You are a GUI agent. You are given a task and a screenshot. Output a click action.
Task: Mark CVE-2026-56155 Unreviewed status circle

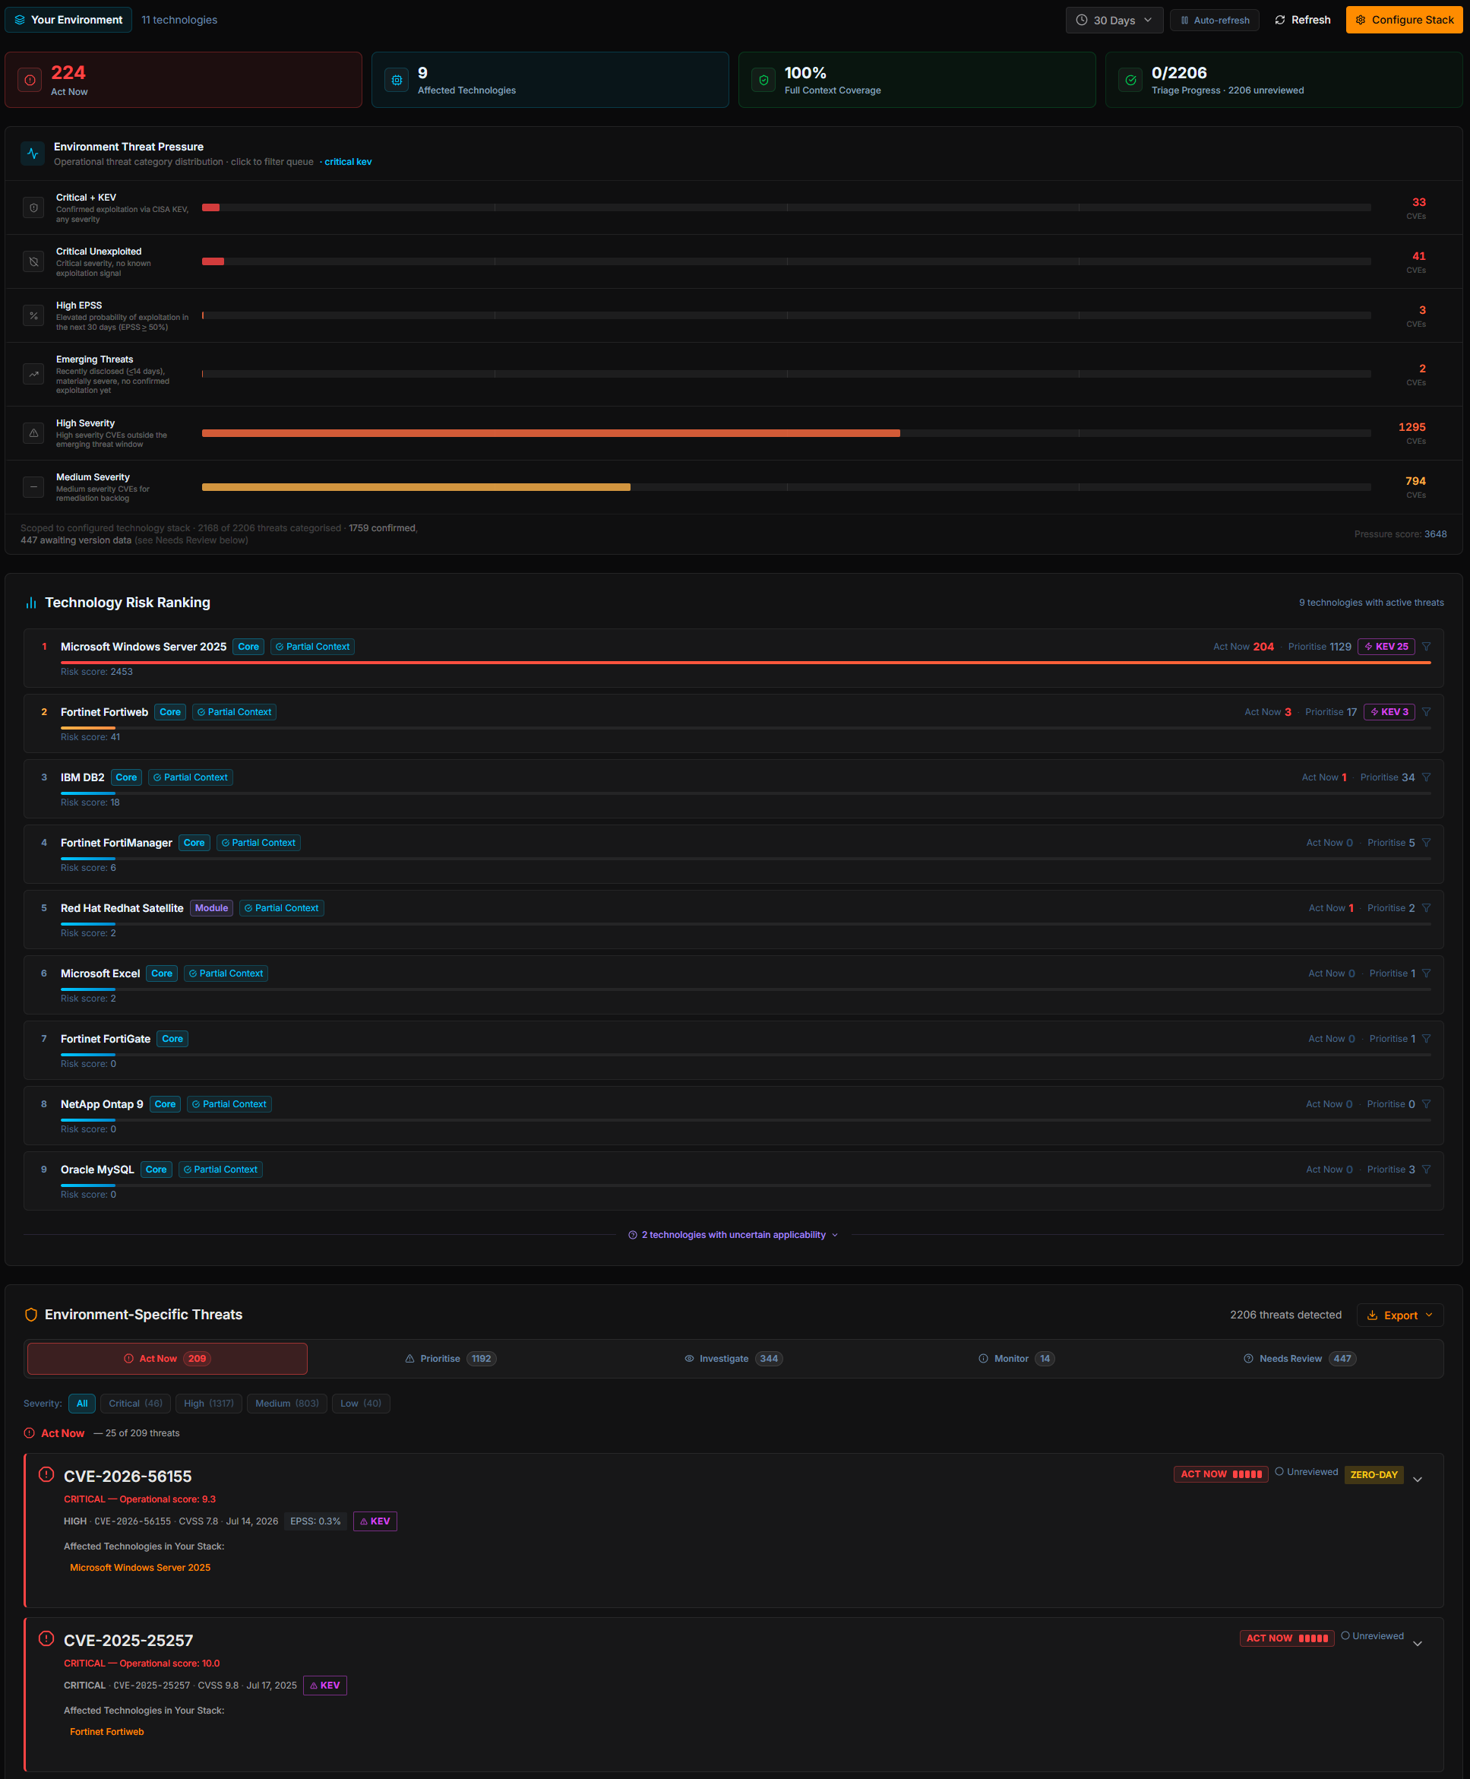click(x=1279, y=1471)
